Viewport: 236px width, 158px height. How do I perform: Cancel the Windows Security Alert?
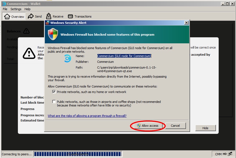175,126
